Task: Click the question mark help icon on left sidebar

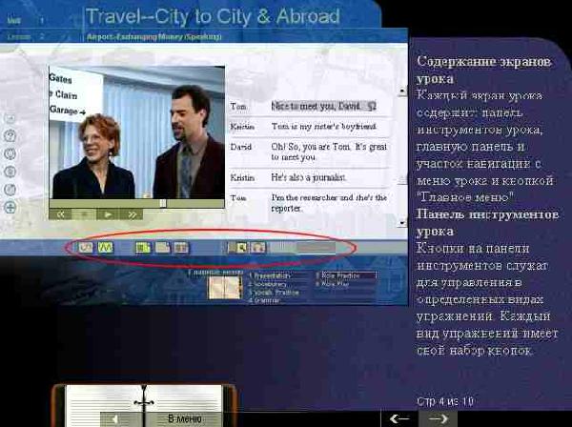Action: [10, 137]
